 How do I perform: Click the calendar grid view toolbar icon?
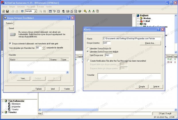[x=50, y=11]
